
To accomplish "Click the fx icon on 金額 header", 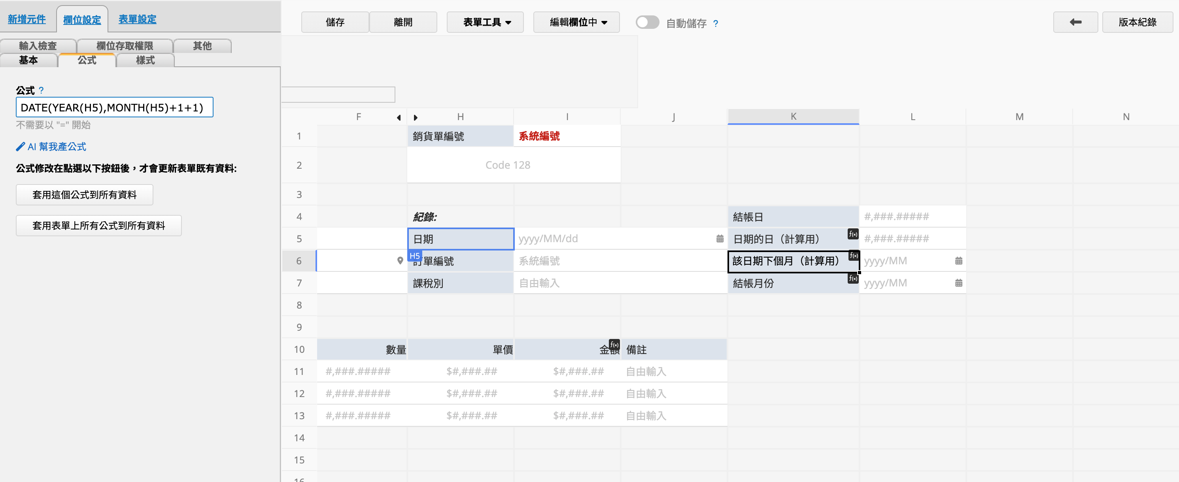I will [x=614, y=345].
